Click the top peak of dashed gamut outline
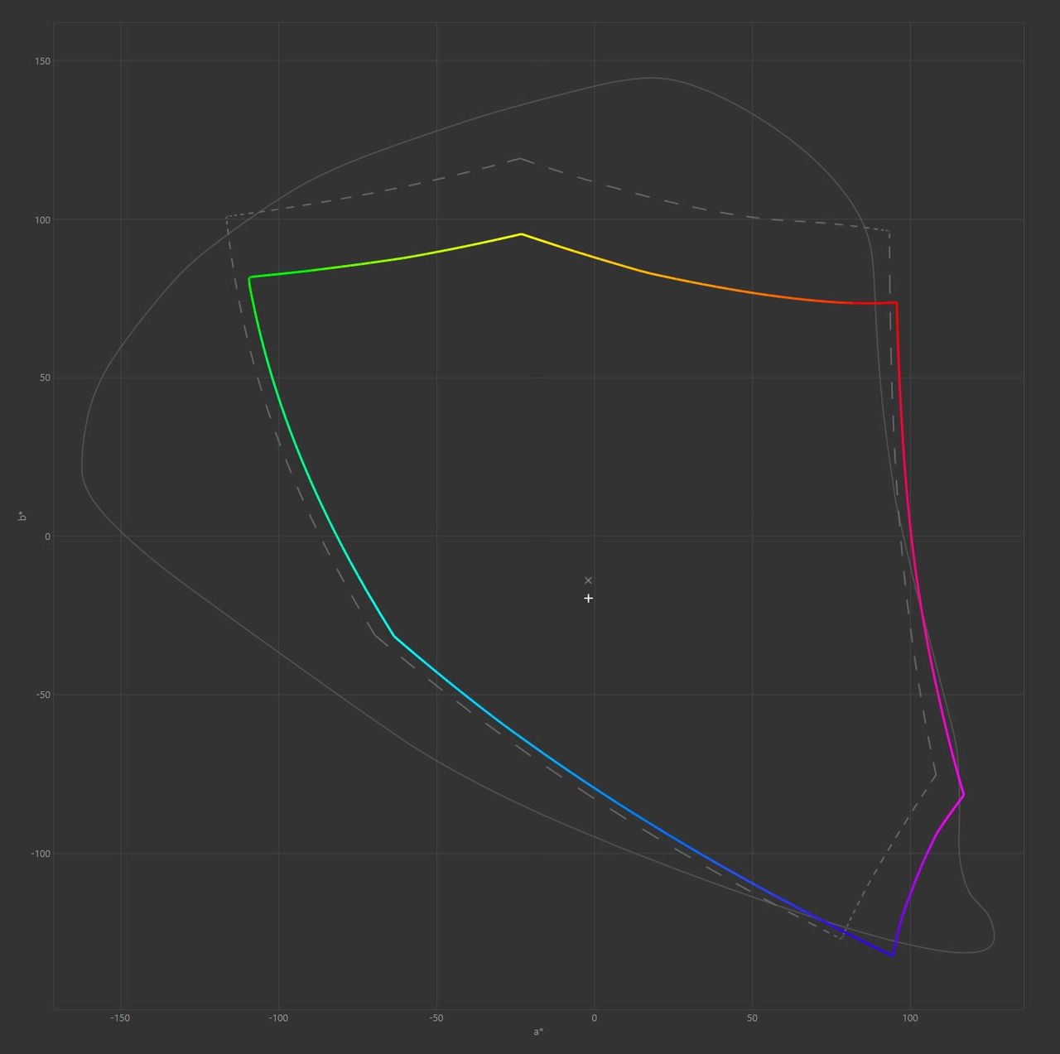 pos(519,158)
